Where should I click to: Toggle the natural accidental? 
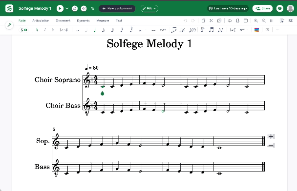(37, 30)
